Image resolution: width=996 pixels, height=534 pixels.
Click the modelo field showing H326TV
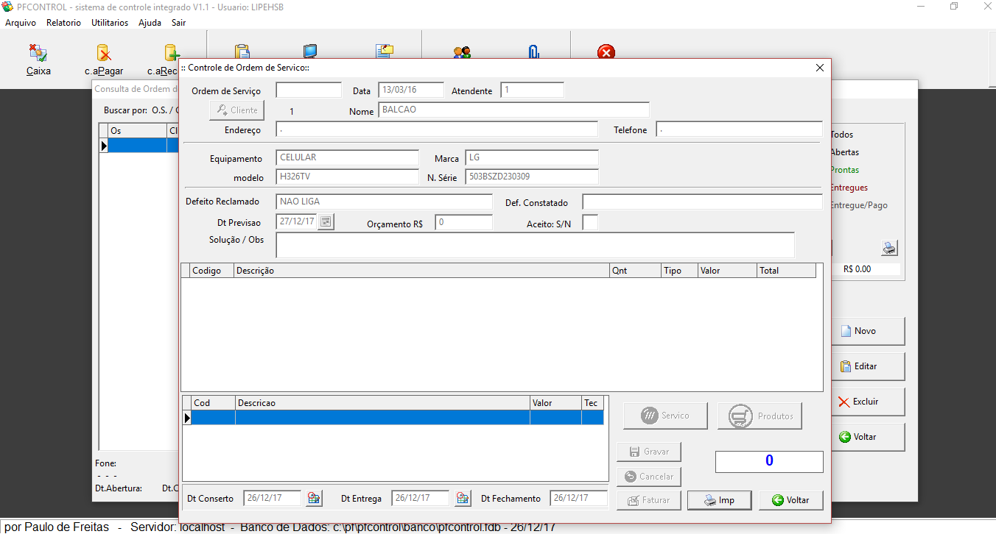point(348,177)
